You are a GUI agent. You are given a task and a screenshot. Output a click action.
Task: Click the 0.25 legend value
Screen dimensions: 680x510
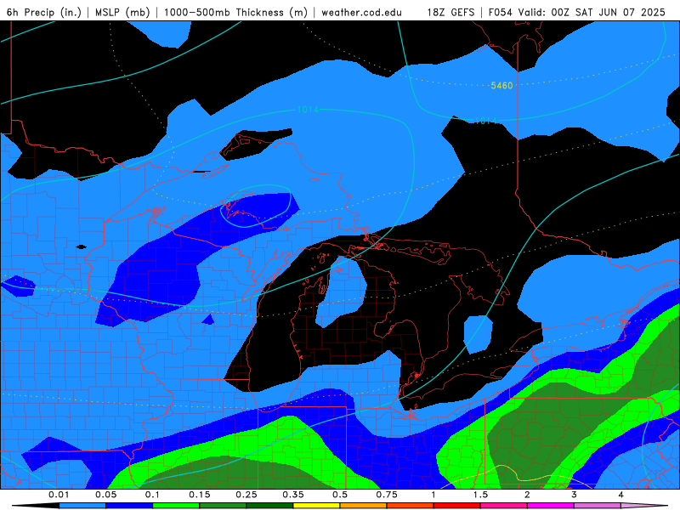tap(246, 495)
